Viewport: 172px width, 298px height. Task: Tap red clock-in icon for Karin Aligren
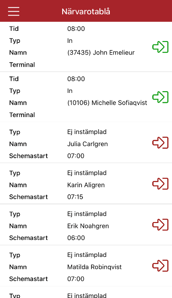click(160, 184)
